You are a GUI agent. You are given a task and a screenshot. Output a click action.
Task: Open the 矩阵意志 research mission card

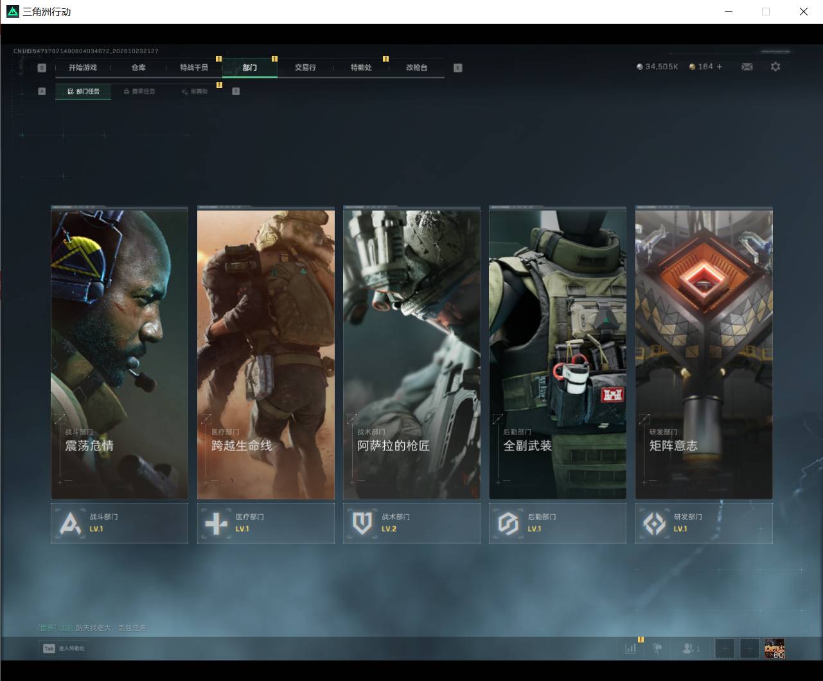pos(704,353)
